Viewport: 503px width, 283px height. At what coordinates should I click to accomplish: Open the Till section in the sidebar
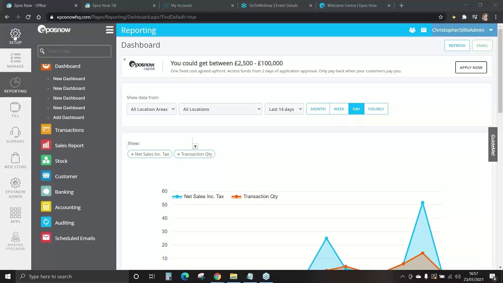[x=15, y=110]
